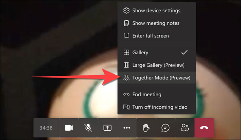Viewport: 241px width, 140px height.
Task: Switch to Large Gallery (Preview)
Action: [158, 65]
